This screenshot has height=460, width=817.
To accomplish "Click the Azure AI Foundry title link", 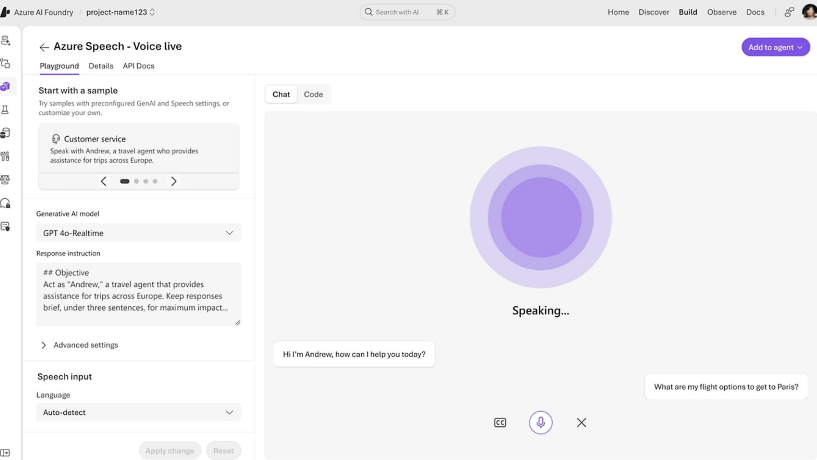I will click(x=43, y=12).
